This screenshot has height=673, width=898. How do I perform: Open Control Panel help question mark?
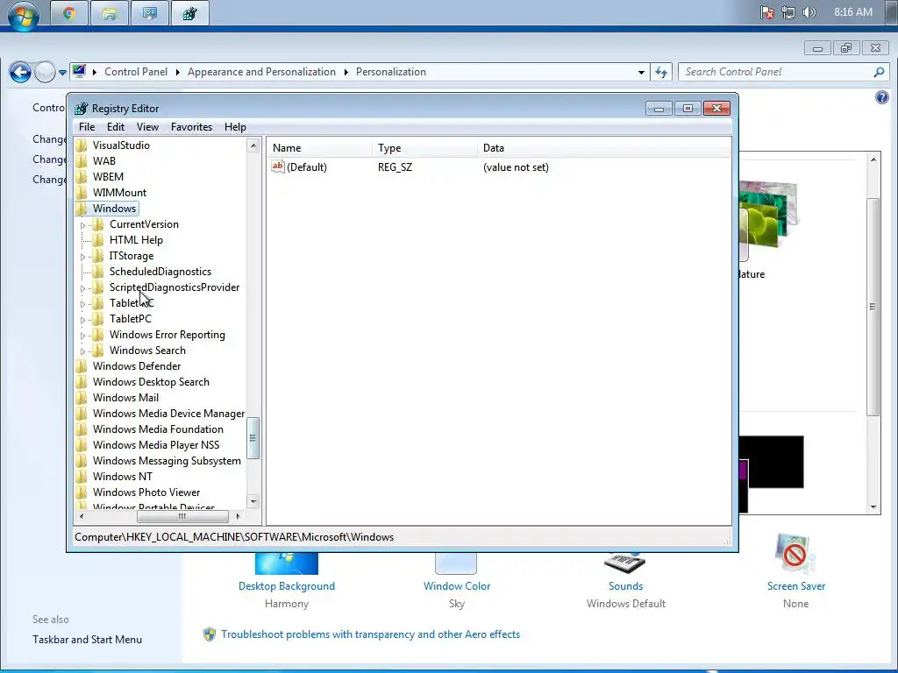(882, 97)
